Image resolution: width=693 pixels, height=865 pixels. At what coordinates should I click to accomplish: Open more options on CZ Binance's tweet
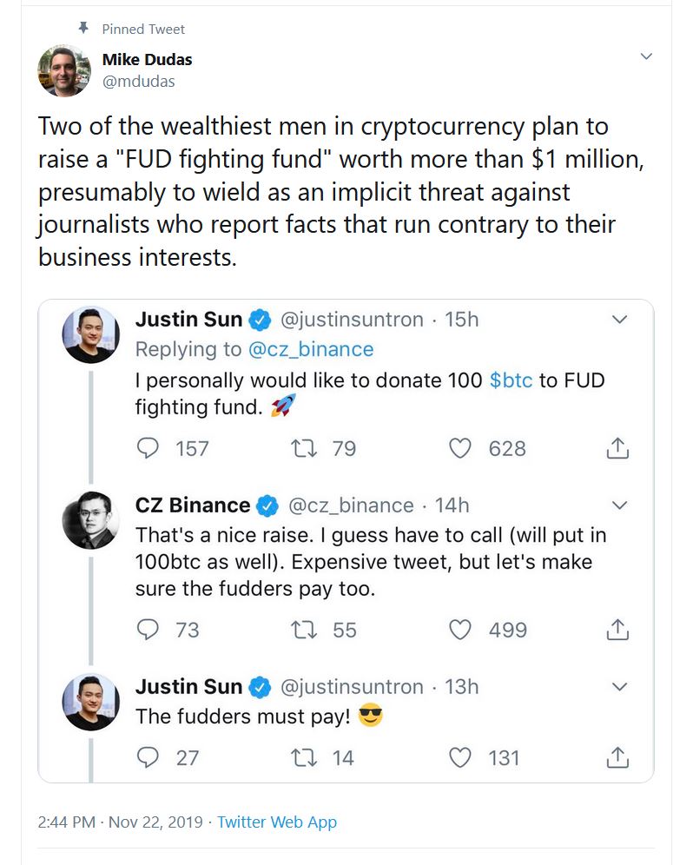pos(619,505)
